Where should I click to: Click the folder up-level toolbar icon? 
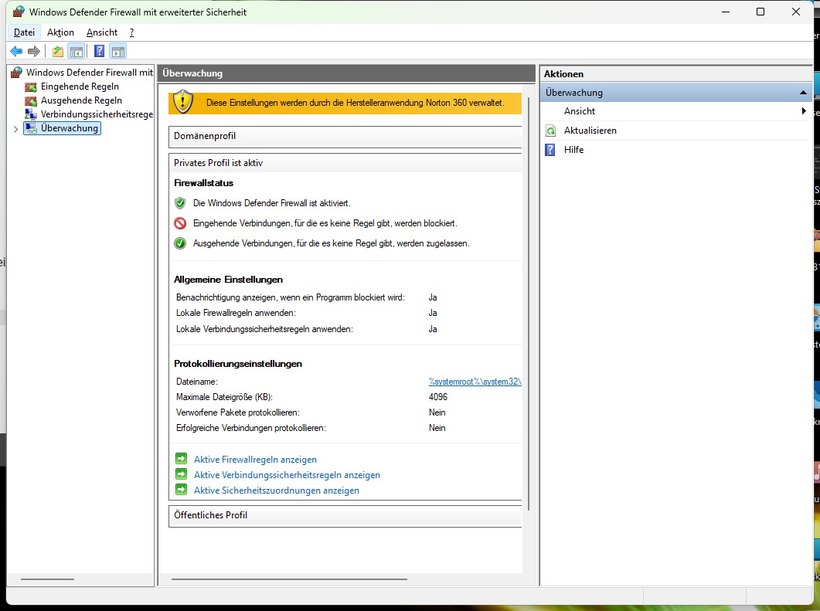[x=57, y=51]
